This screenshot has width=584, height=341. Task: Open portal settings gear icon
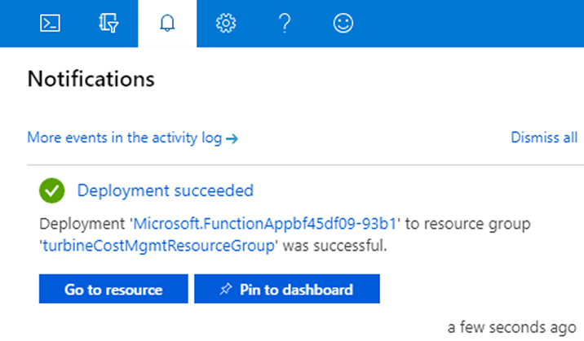pyautogui.click(x=226, y=23)
